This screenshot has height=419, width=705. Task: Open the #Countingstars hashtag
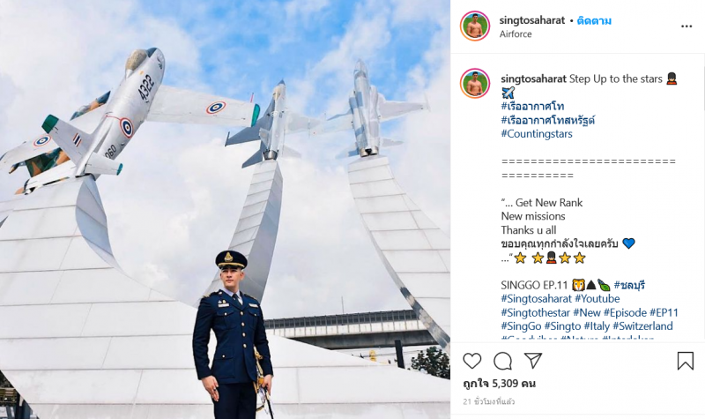click(x=537, y=134)
